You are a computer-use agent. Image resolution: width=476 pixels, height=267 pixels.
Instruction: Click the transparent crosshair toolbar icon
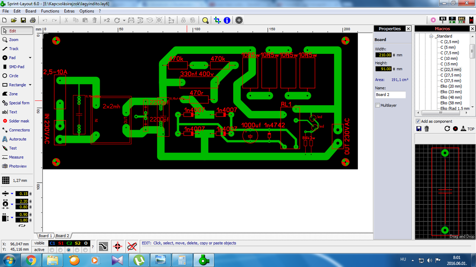(217, 20)
